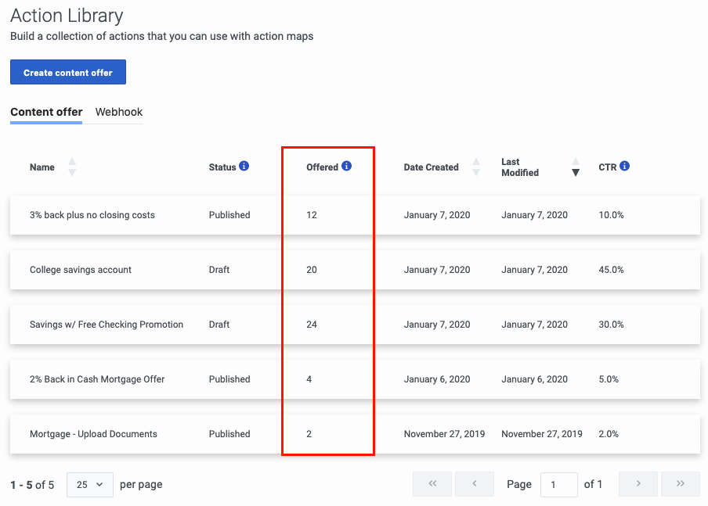Go to first page with double-left arrow
Screen dimensions: 708x506
tap(432, 484)
